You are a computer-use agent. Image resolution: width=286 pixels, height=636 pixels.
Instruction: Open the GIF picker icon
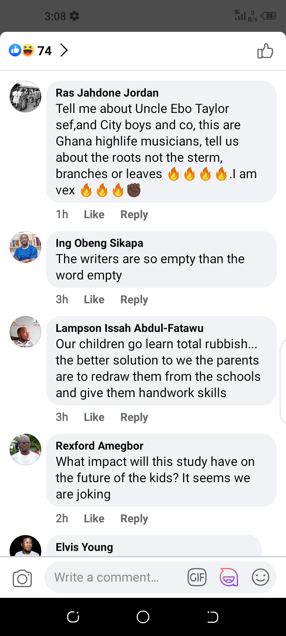click(x=197, y=577)
